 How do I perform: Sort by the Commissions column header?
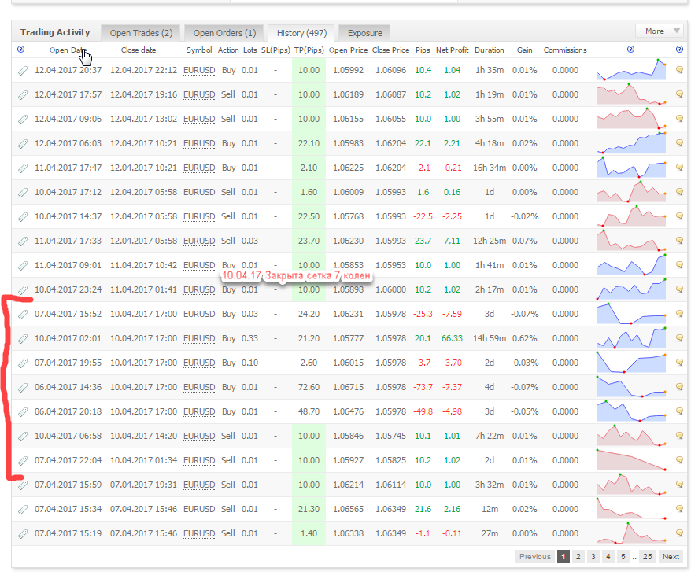tap(565, 50)
